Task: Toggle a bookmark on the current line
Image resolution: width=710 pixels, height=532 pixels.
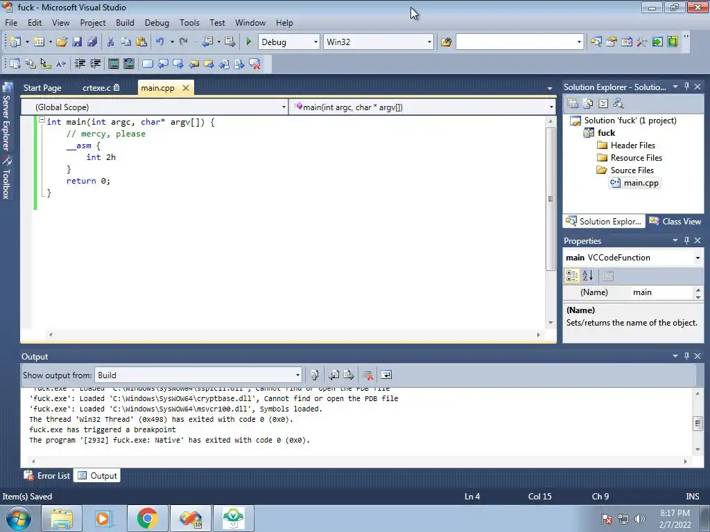Action: pyautogui.click(x=148, y=64)
